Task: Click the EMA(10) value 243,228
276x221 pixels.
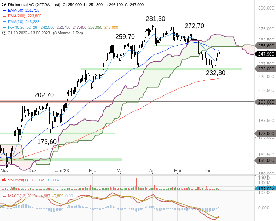Action: click(33, 22)
